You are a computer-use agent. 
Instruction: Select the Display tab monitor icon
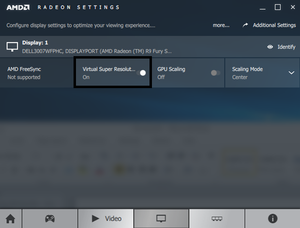coord(161,218)
